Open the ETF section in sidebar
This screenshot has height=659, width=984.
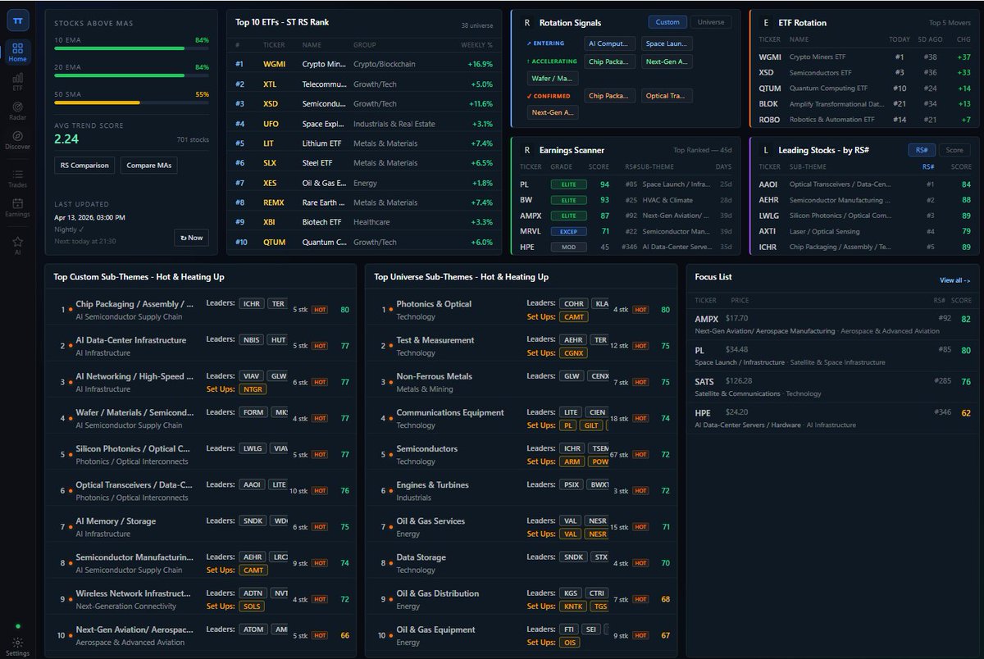pos(17,81)
